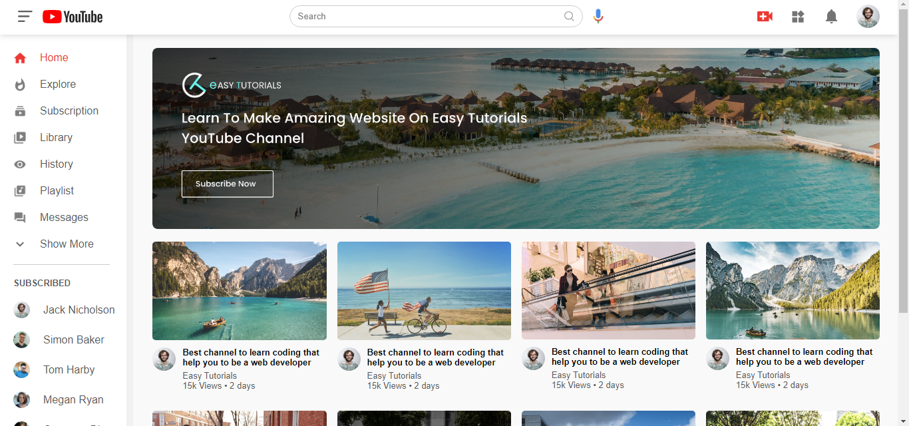Open the Library sidebar item
The height and width of the screenshot is (426, 909).
(56, 137)
